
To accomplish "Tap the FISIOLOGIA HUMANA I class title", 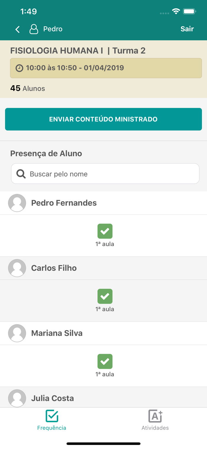I will (x=56, y=51).
